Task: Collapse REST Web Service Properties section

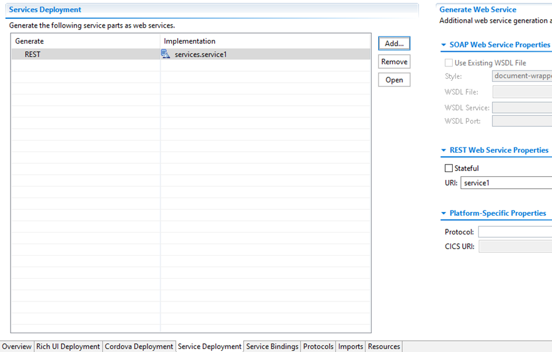Action: [x=443, y=150]
